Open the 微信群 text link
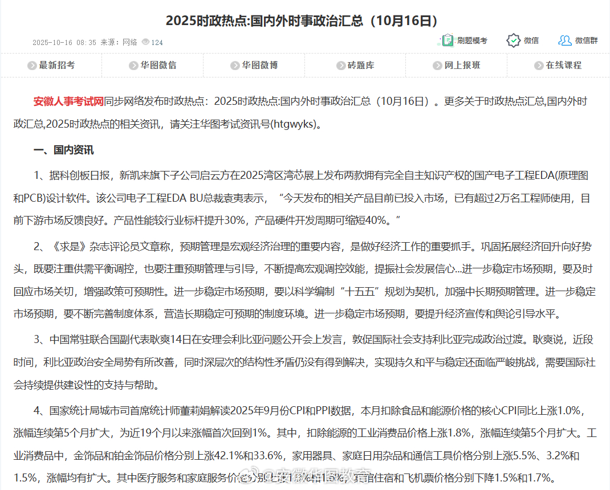This screenshot has height=490, width=610. 586,40
